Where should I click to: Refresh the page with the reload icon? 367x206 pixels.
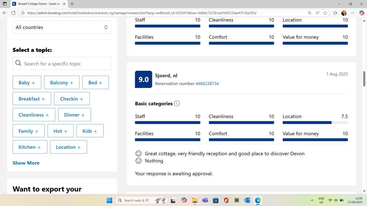(x=13, y=13)
